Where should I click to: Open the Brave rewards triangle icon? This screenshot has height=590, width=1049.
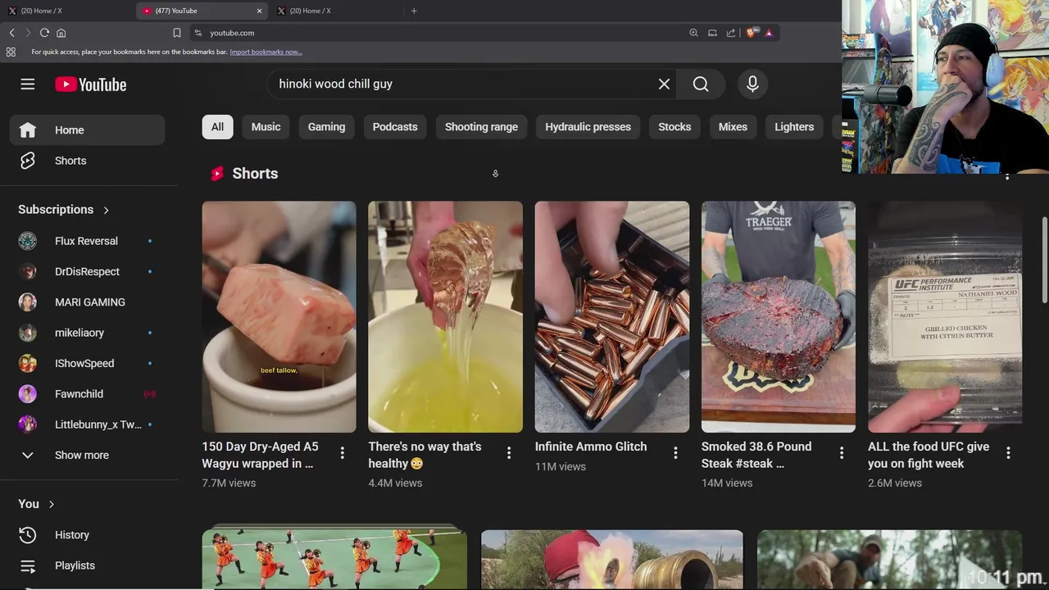pos(769,33)
